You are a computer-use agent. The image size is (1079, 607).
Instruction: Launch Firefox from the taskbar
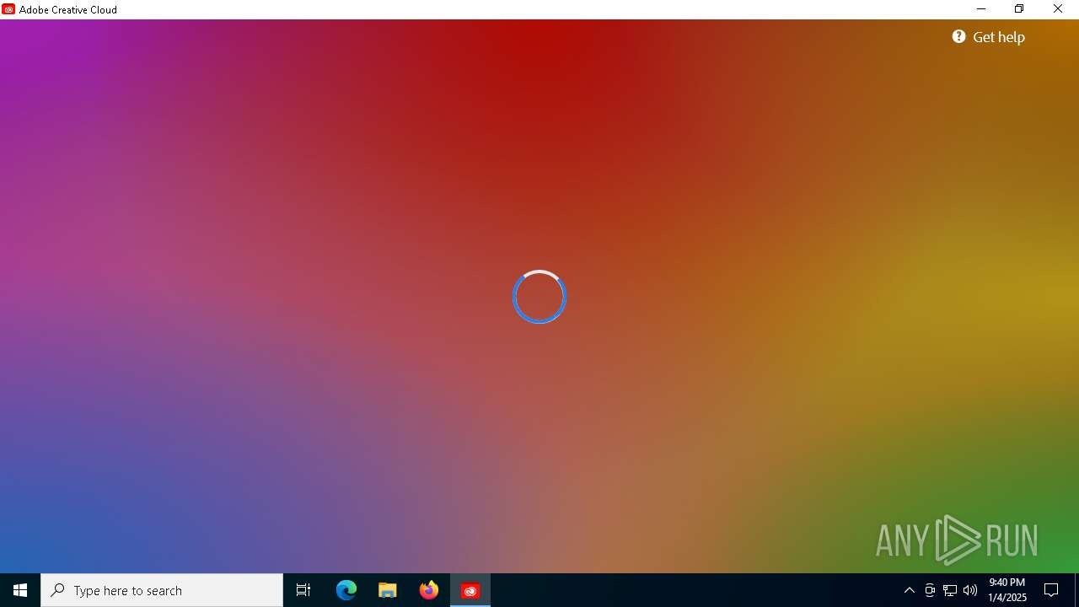(429, 590)
